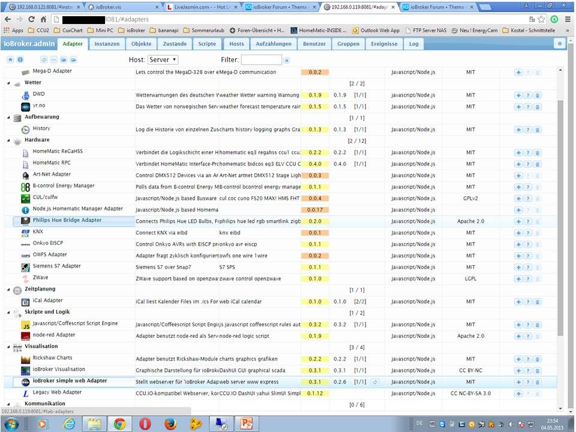Open the FTP Server NAS bookmark

426,31
